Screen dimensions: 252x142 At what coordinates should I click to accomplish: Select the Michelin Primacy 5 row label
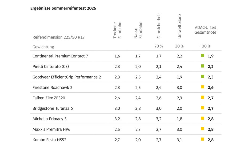[49, 119]
